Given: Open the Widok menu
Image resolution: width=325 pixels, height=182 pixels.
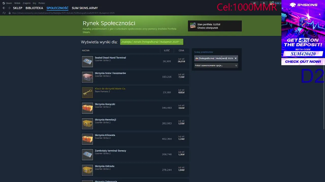Looking at the screenshot, I should (x=17, y=3).
